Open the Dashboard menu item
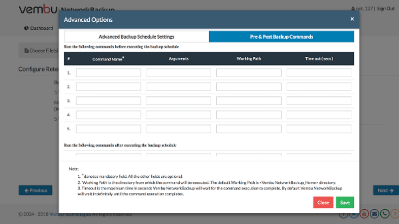Image resolution: width=399 pixels, height=224 pixels. tap(39, 28)
